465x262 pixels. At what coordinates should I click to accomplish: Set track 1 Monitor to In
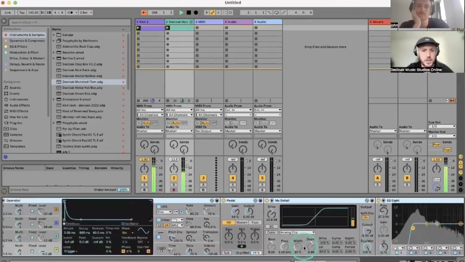(139, 123)
